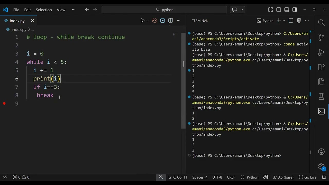Click the break statement on line 8
329x185 pixels.
[45, 95]
